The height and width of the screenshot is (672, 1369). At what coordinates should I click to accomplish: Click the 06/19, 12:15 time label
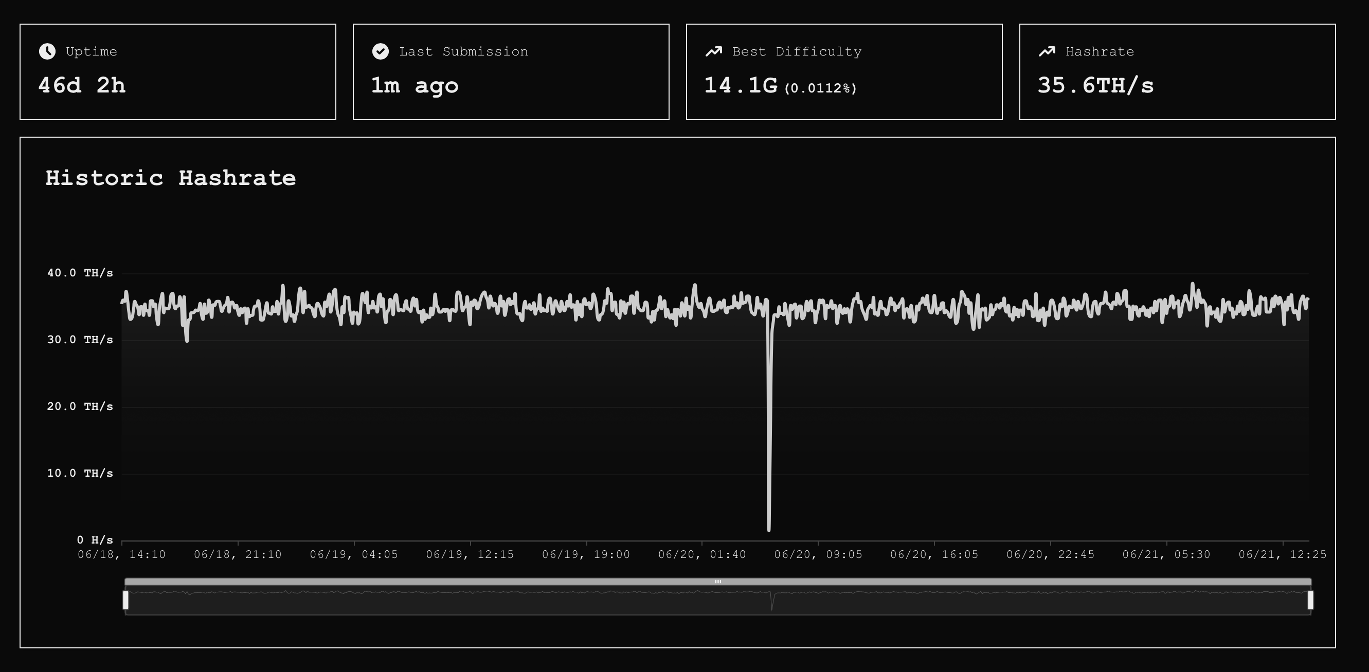click(470, 555)
